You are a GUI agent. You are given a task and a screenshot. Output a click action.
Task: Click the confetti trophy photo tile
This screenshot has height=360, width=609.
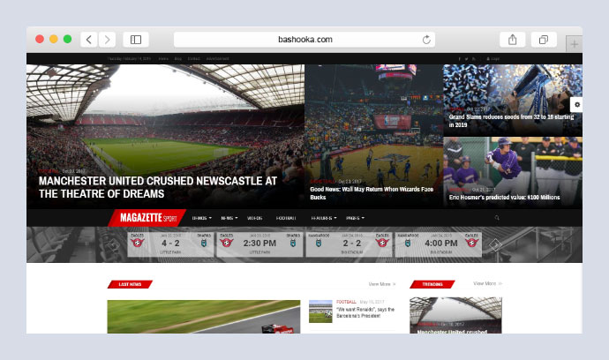pos(513,100)
